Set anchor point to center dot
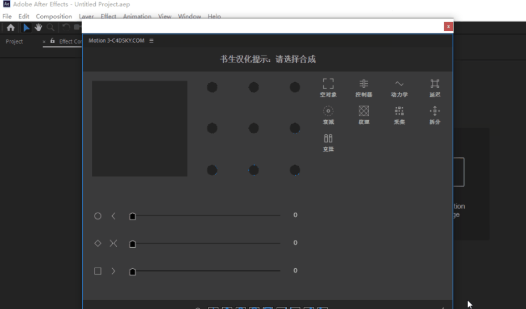The width and height of the screenshot is (526, 309). (253, 128)
